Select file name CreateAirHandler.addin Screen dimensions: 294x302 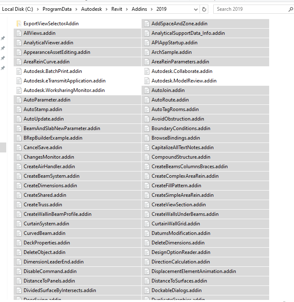click(x=49, y=167)
